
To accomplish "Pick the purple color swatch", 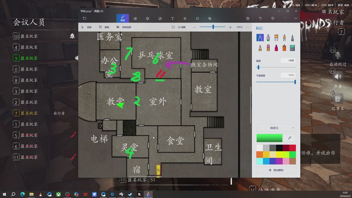I will pyautogui.click(x=279, y=161).
